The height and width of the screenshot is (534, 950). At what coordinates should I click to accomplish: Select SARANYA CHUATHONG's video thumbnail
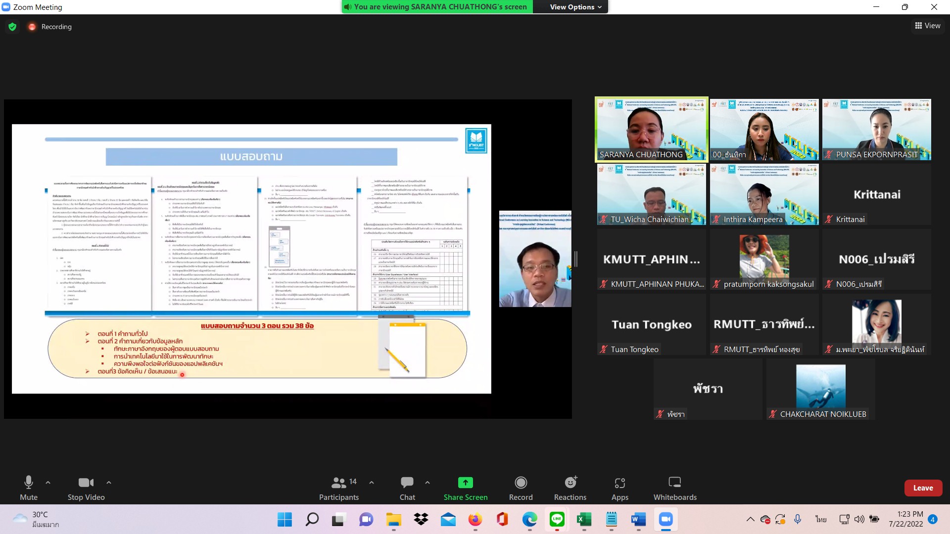[651, 129]
